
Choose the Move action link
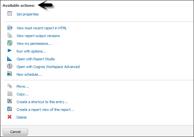click(x=23, y=86)
